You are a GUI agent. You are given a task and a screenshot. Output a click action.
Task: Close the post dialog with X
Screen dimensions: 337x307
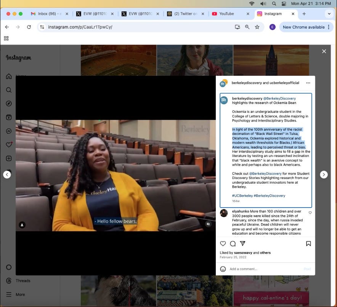click(x=324, y=51)
